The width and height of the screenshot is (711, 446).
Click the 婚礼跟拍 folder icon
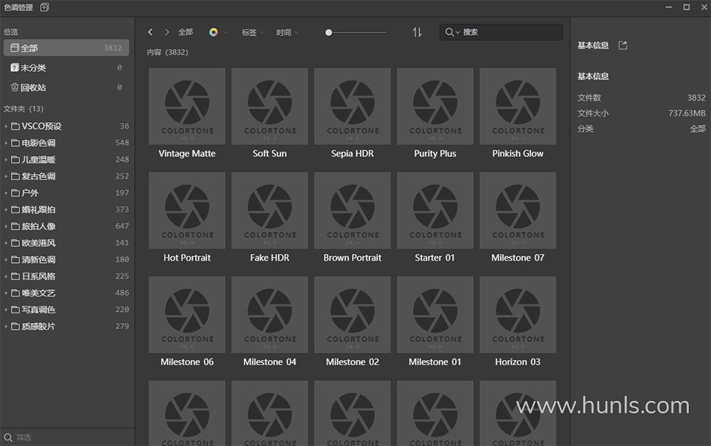coord(16,210)
